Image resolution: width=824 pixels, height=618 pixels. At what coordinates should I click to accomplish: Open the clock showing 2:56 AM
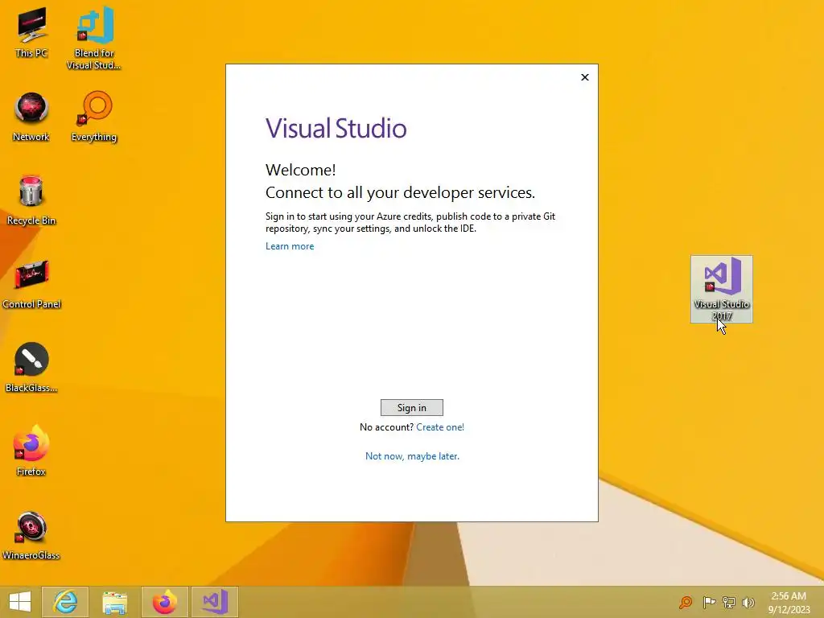(x=789, y=603)
